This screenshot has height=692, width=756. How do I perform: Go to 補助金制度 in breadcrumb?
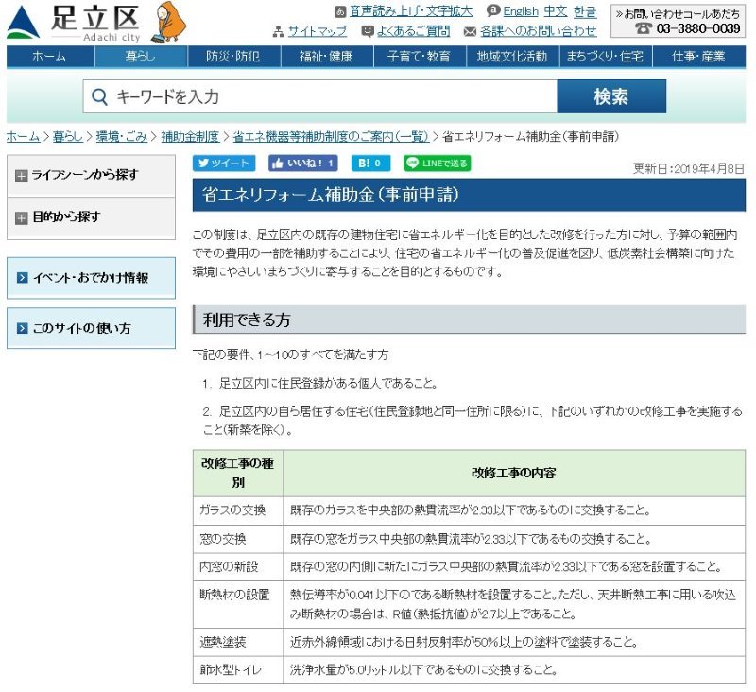tap(190, 137)
